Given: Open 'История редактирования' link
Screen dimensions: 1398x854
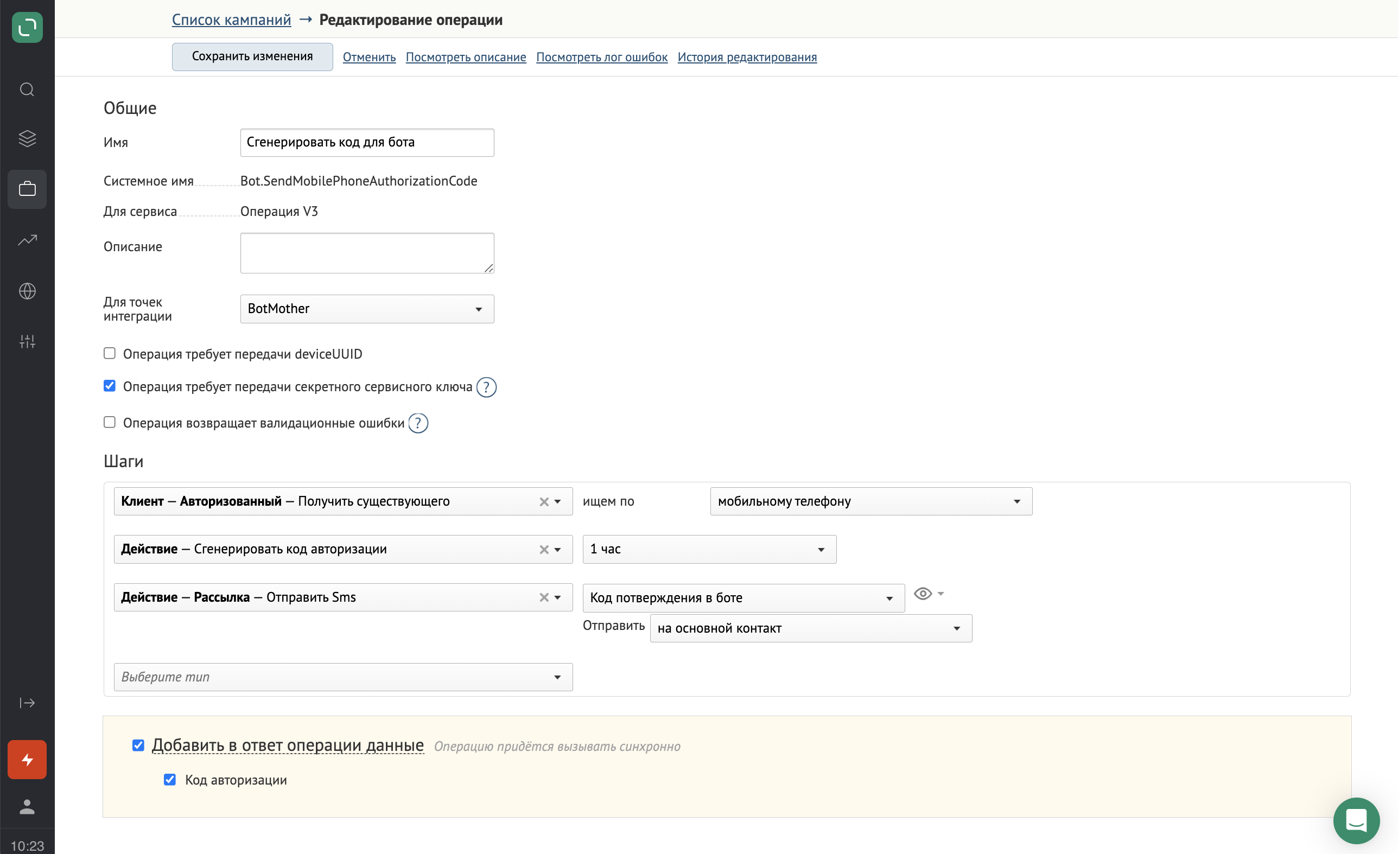Looking at the screenshot, I should pos(747,58).
